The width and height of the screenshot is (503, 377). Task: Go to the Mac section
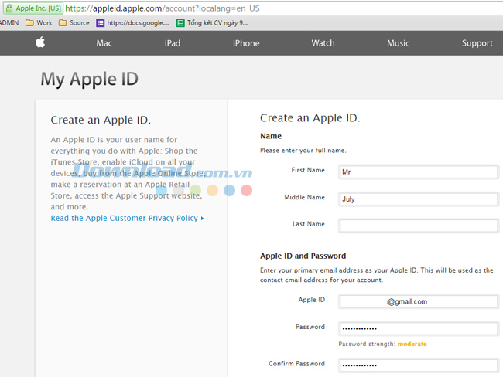pyautogui.click(x=104, y=43)
